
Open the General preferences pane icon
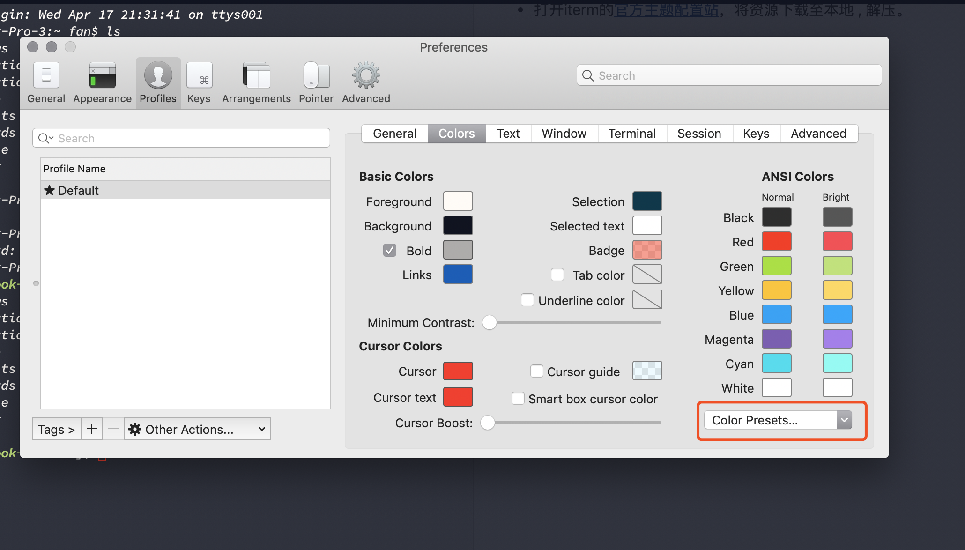coord(46,76)
